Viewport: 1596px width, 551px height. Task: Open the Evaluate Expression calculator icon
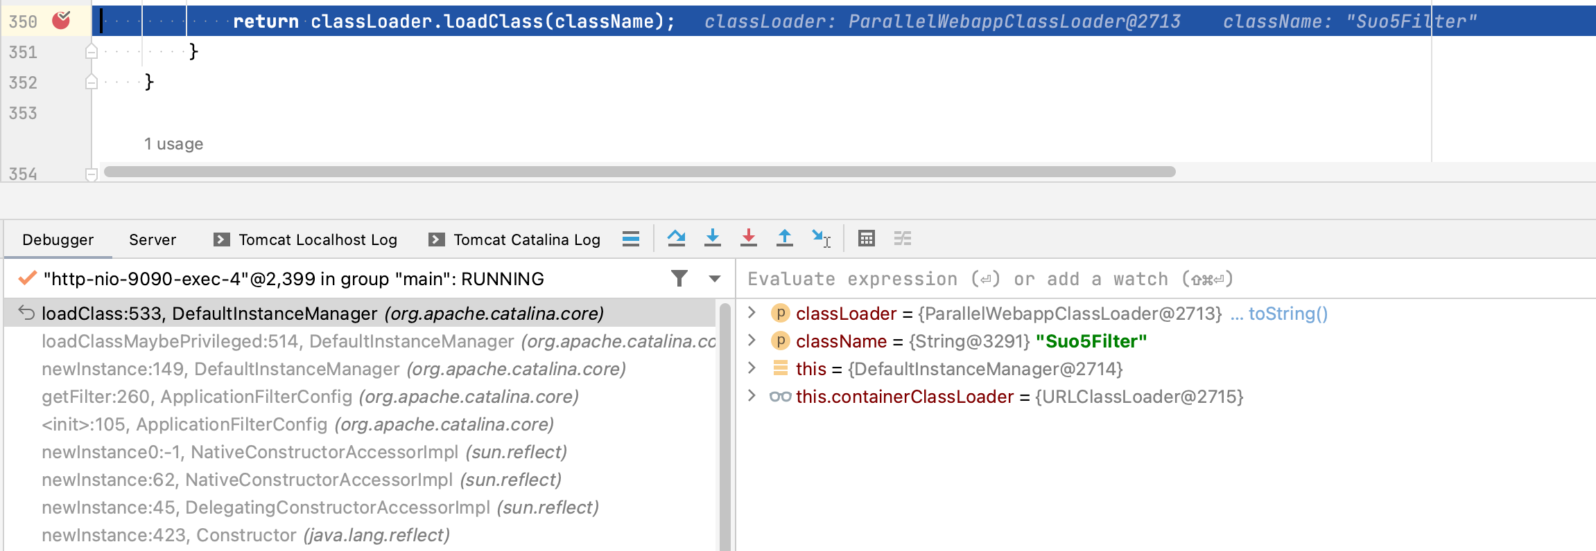867,238
